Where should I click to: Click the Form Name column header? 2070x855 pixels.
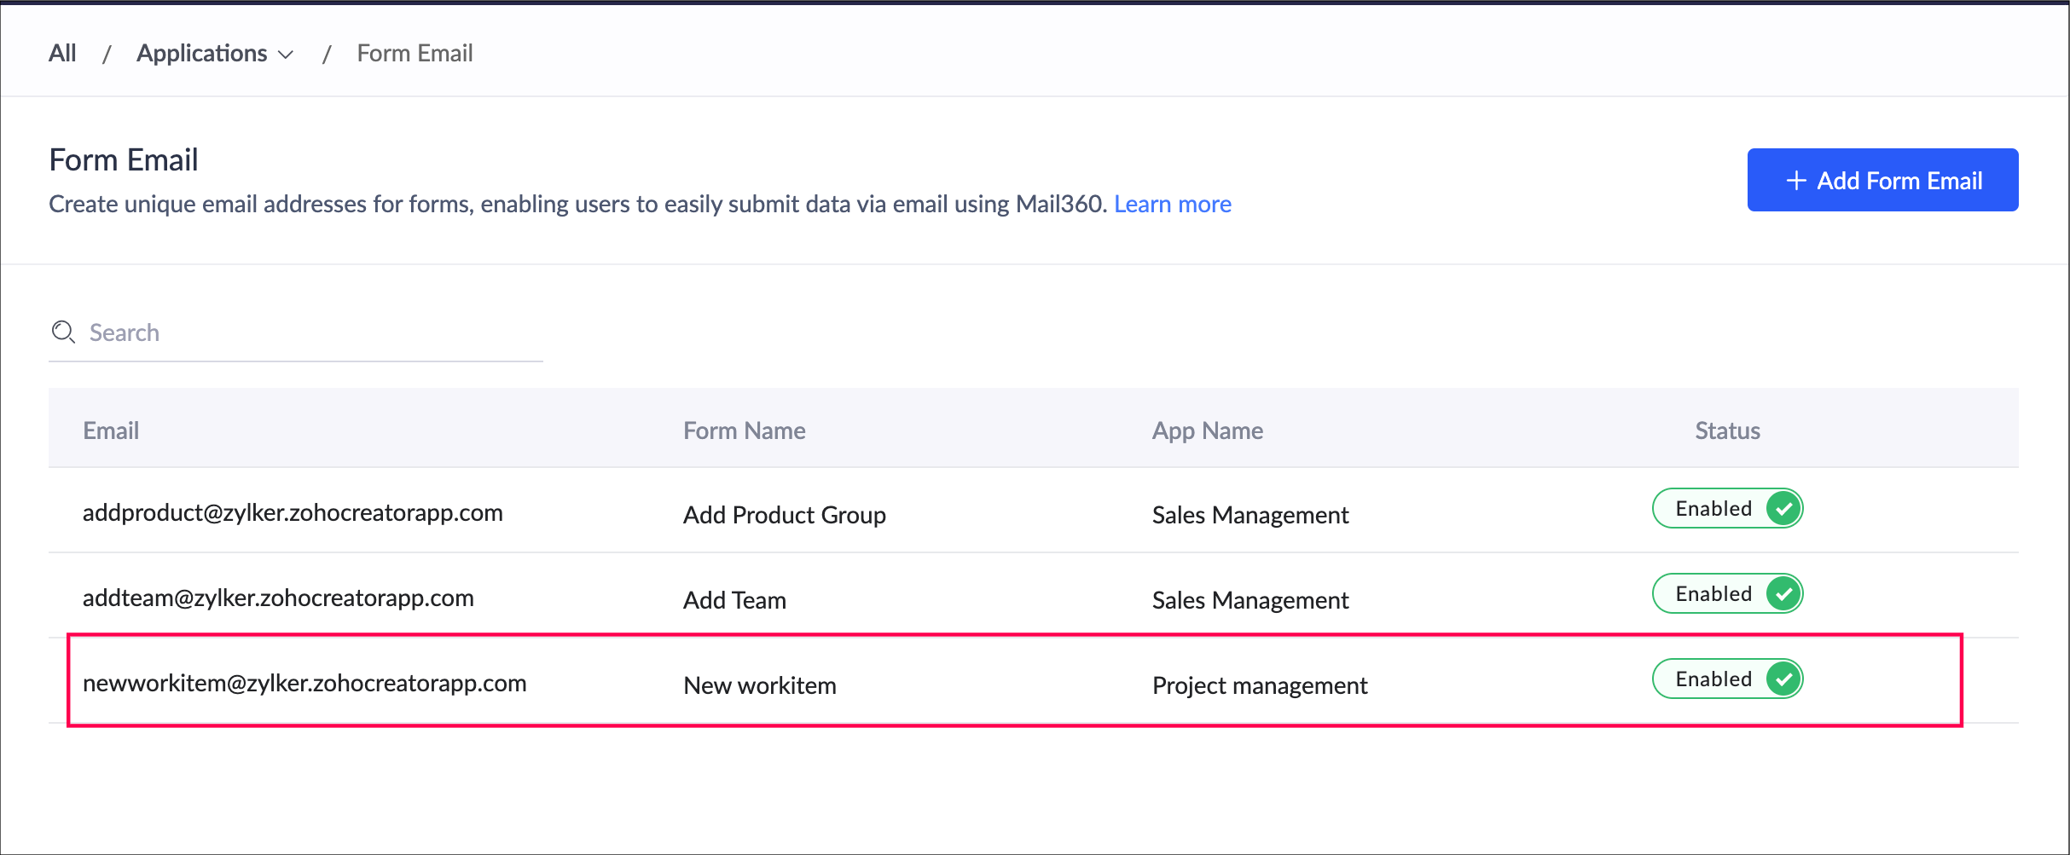(744, 430)
